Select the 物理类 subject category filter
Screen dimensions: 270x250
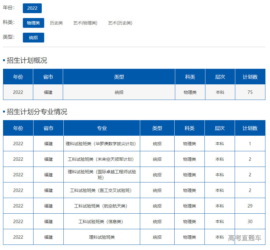[x=33, y=23]
